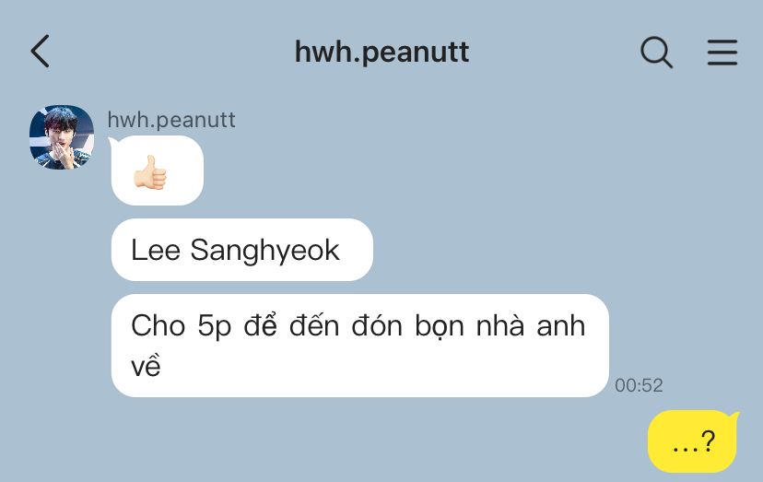The image size is (763, 482).
Task: Open the hamburger chat menu
Action: point(722,53)
